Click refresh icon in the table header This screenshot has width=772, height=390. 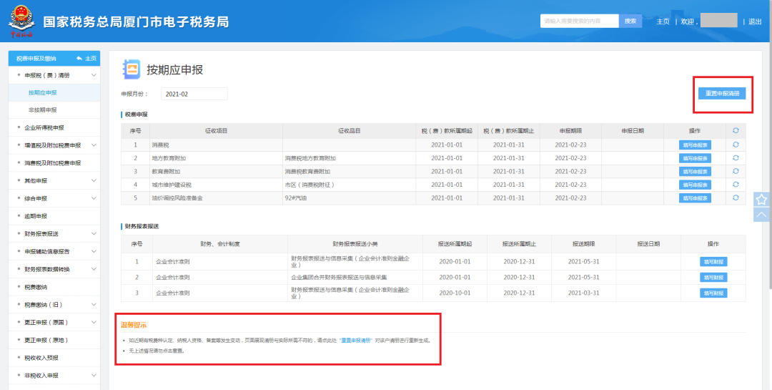736,131
